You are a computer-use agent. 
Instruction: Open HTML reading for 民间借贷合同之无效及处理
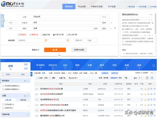point(148,89)
